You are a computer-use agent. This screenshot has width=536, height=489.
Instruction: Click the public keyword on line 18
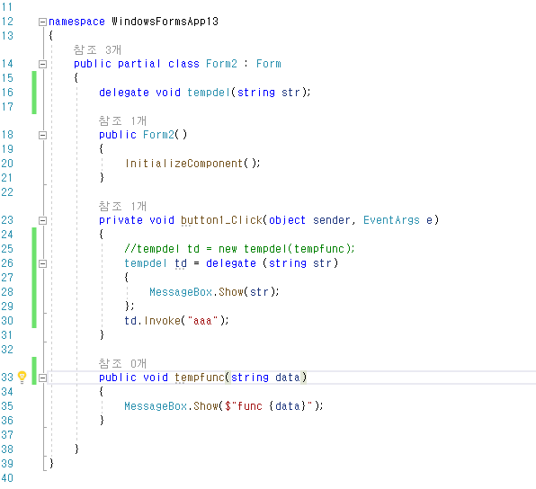tap(118, 135)
